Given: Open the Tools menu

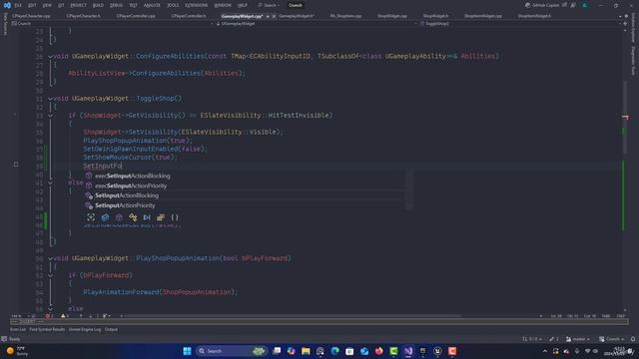Looking at the screenshot, I should (x=173, y=5).
